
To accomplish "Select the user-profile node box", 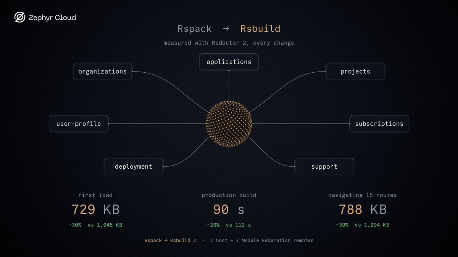I will pos(79,124).
